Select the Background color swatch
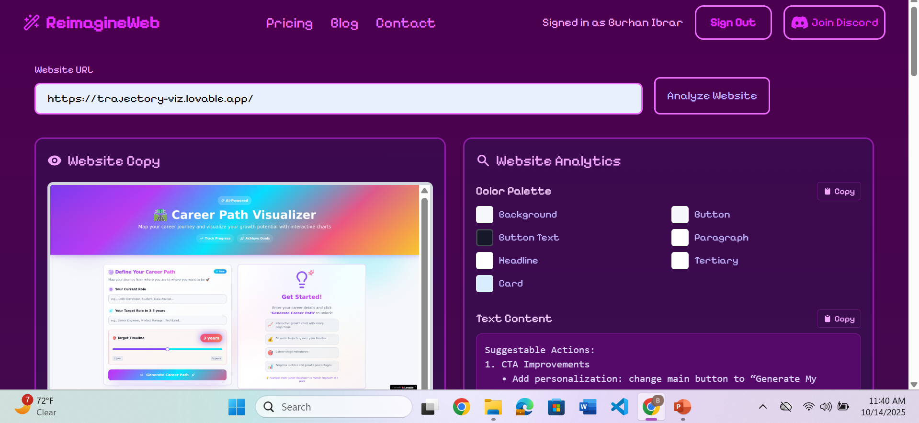 [485, 215]
